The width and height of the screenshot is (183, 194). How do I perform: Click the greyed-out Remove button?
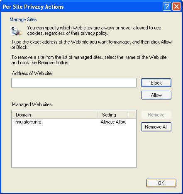pyautogui.click(x=156, y=115)
